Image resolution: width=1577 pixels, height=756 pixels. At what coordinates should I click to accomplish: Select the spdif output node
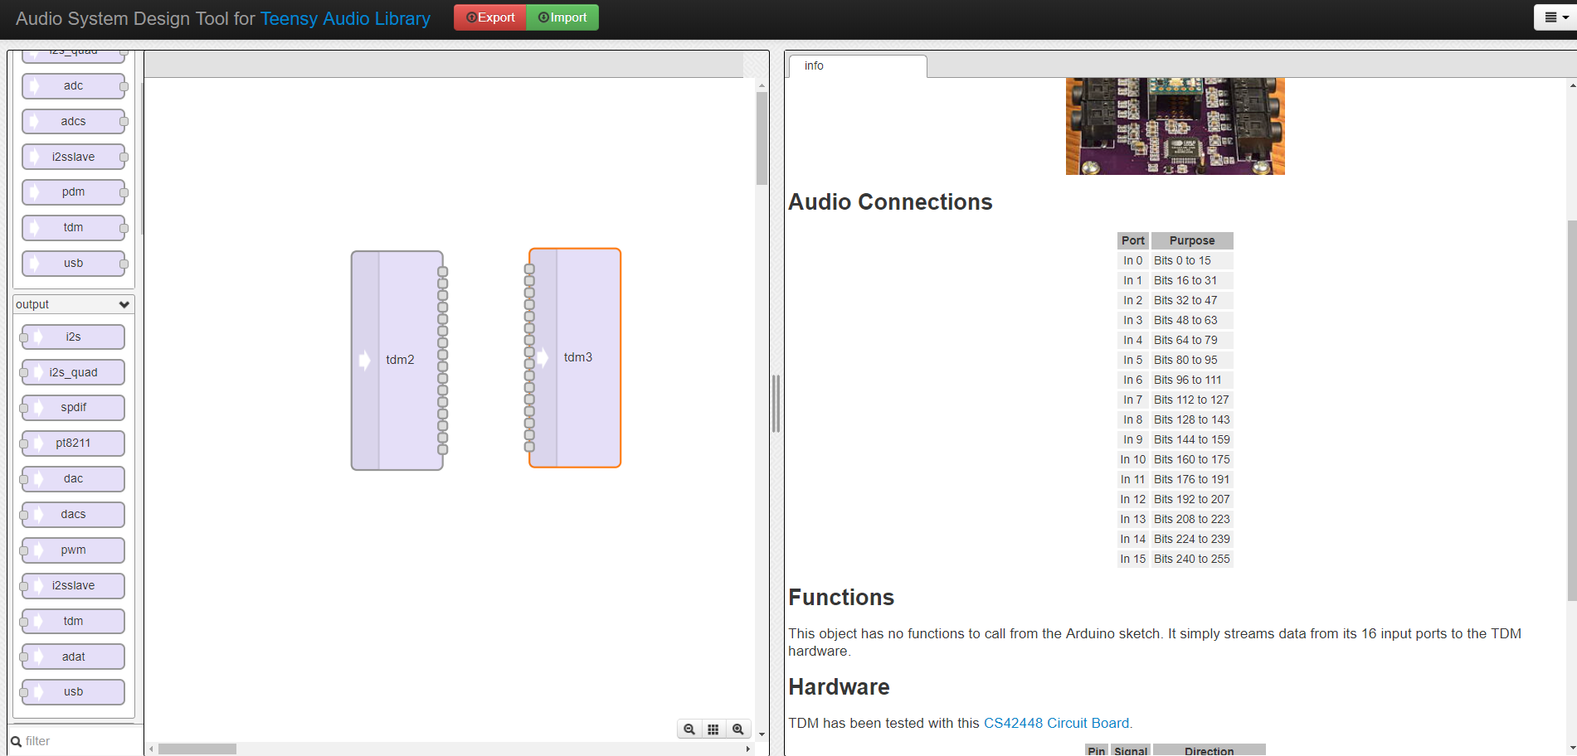coord(74,408)
